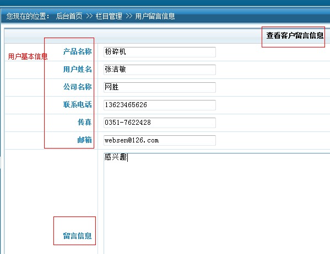Click the 产品名称 label
330x254 pixels.
click(78, 51)
